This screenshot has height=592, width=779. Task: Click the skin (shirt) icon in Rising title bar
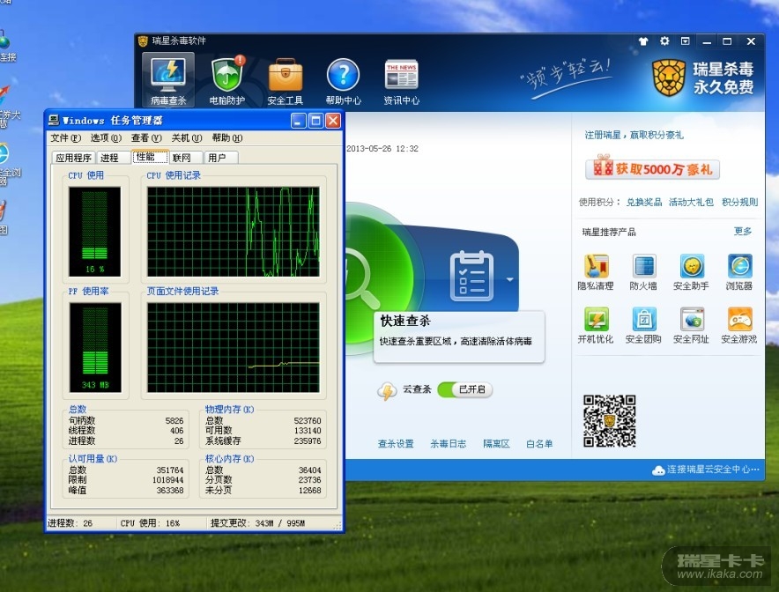click(643, 41)
